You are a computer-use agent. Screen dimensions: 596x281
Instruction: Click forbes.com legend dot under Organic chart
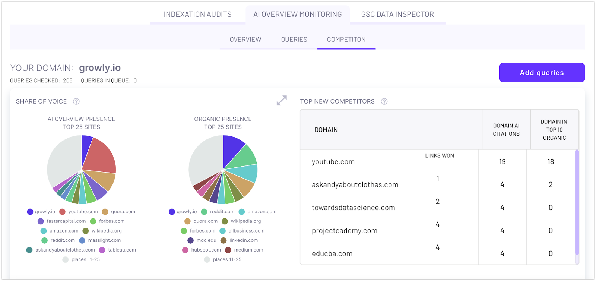(x=184, y=231)
